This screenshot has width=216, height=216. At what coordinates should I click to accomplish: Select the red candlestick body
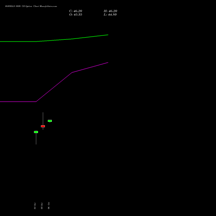[43, 126]
